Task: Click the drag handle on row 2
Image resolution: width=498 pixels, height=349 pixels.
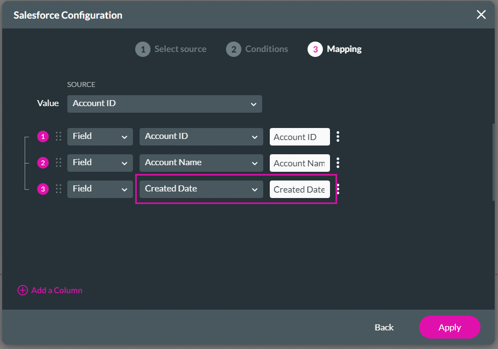Action: point(59,163)
